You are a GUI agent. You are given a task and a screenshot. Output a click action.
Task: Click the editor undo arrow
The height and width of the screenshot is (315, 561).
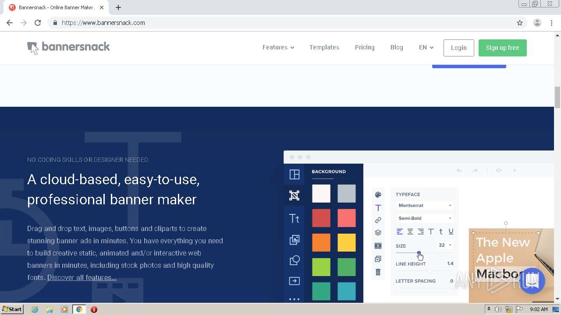pos(459,171)
